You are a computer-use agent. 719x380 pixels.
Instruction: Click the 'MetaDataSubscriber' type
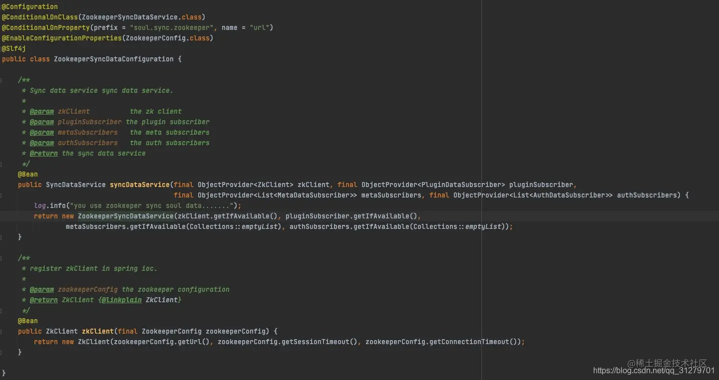coord(314,195)
